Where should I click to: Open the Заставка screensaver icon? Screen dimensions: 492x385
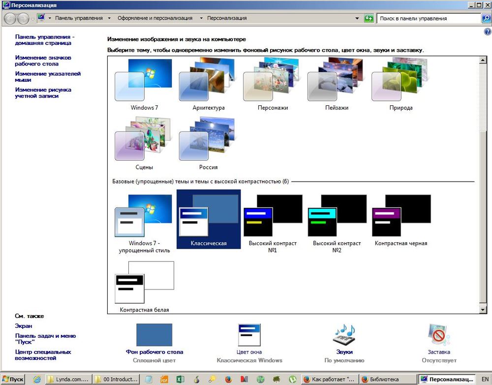coord(439,335)
